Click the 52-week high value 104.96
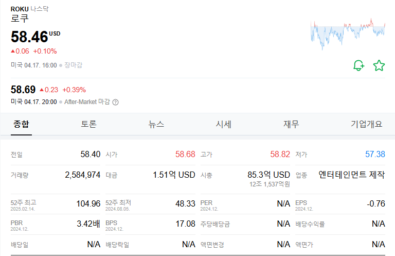395x256 pixels. (88, 203)
